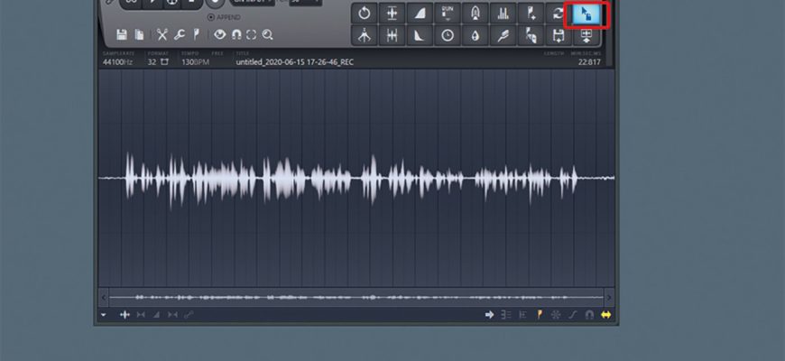Click the equalizer bars button
Image resolution: width=785 pixels, height=361 pixels.
pyautogui.click(x=503, y=13)
